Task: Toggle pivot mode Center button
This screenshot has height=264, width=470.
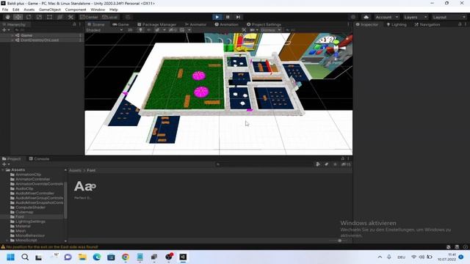Action: (89, 17)
